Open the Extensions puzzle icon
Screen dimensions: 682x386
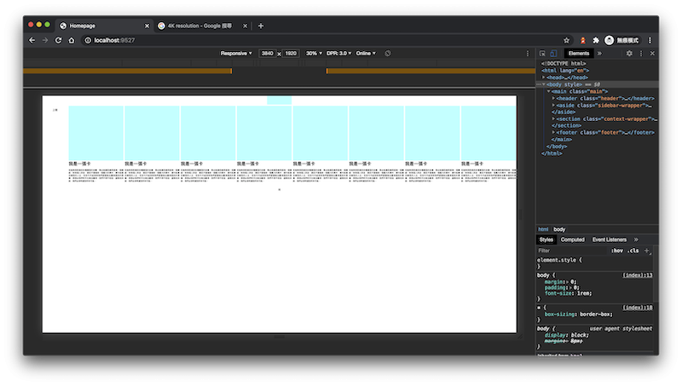596,40
